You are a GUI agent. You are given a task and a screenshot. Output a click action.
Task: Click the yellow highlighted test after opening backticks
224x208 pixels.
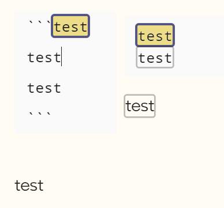coord(70,26)
